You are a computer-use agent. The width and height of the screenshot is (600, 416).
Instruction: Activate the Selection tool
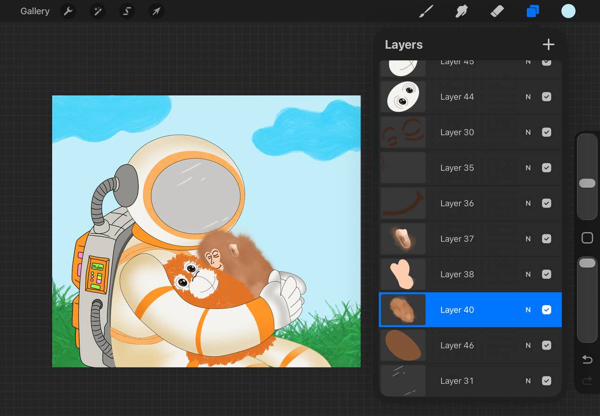click(127, 11)
